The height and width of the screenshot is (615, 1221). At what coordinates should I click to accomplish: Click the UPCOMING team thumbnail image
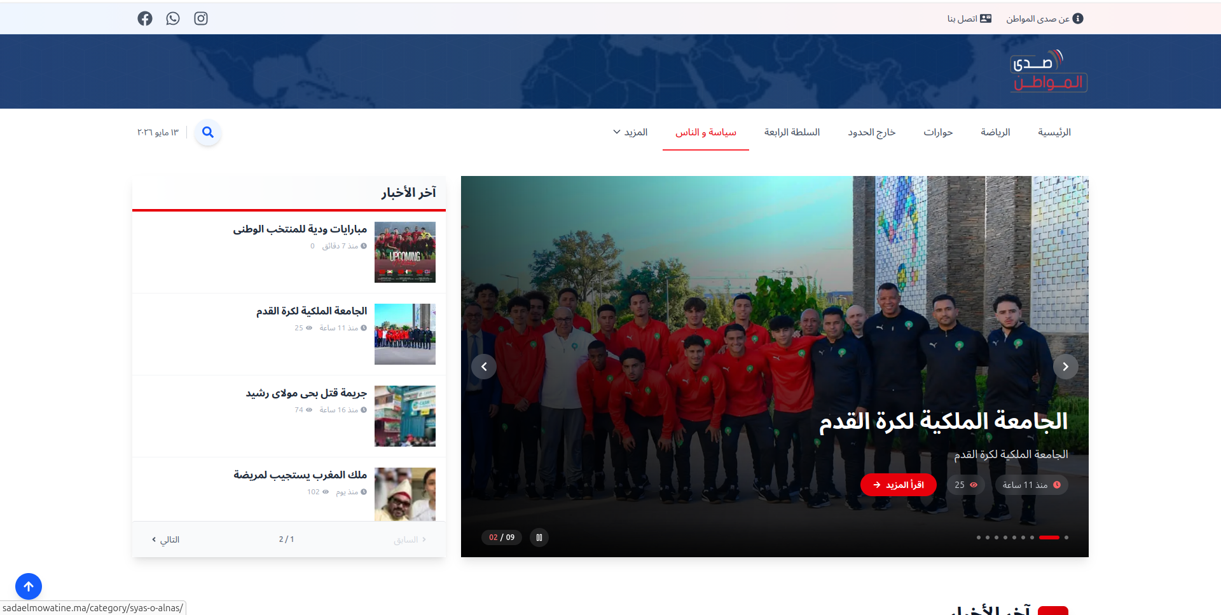point(405,252)
